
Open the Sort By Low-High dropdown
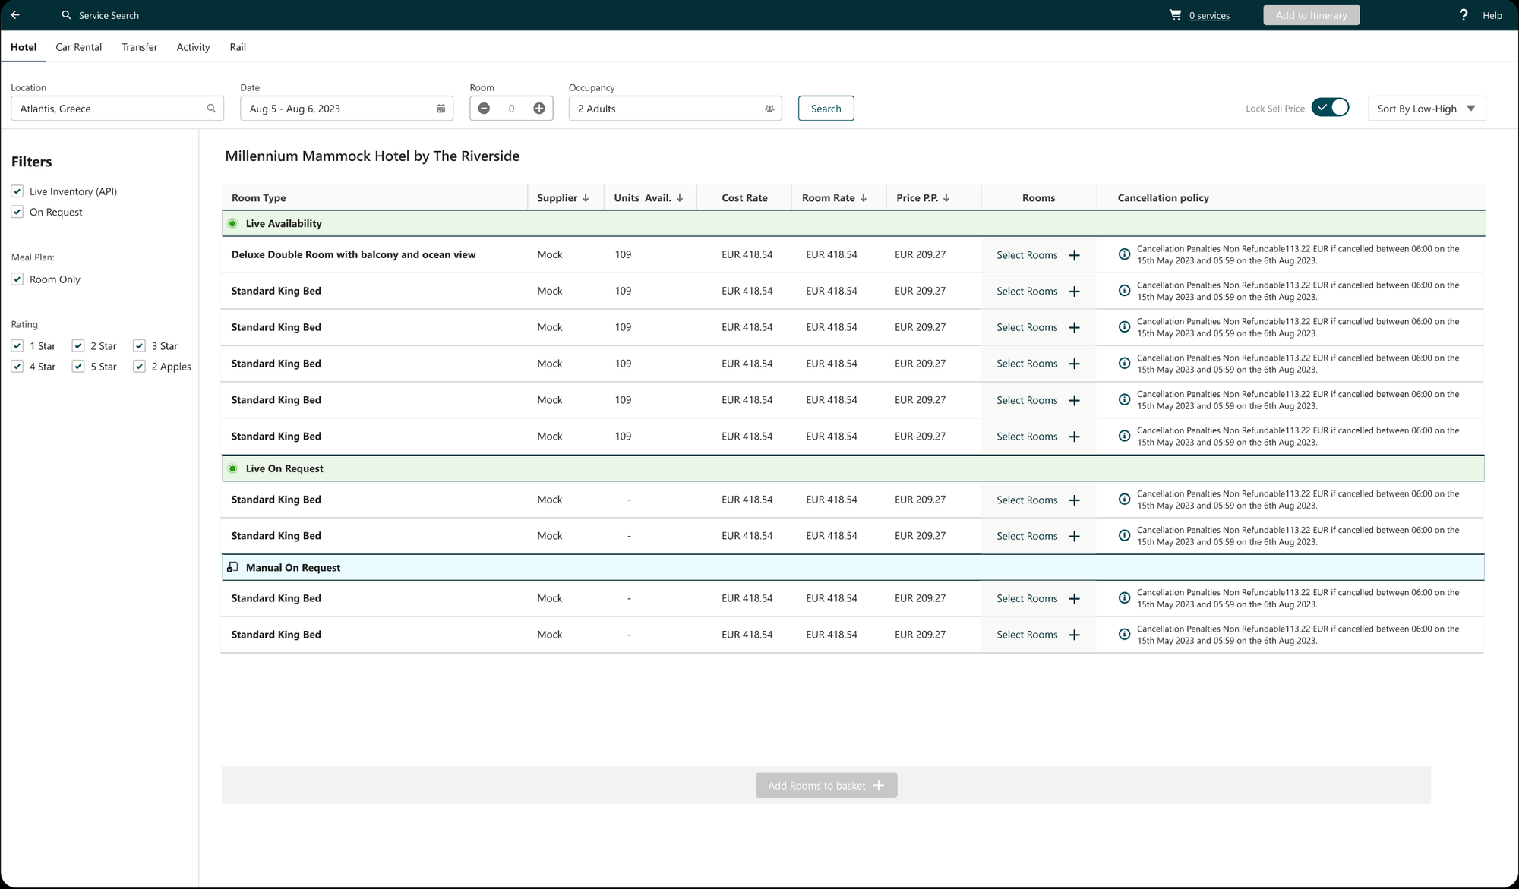coord(1426,109)
